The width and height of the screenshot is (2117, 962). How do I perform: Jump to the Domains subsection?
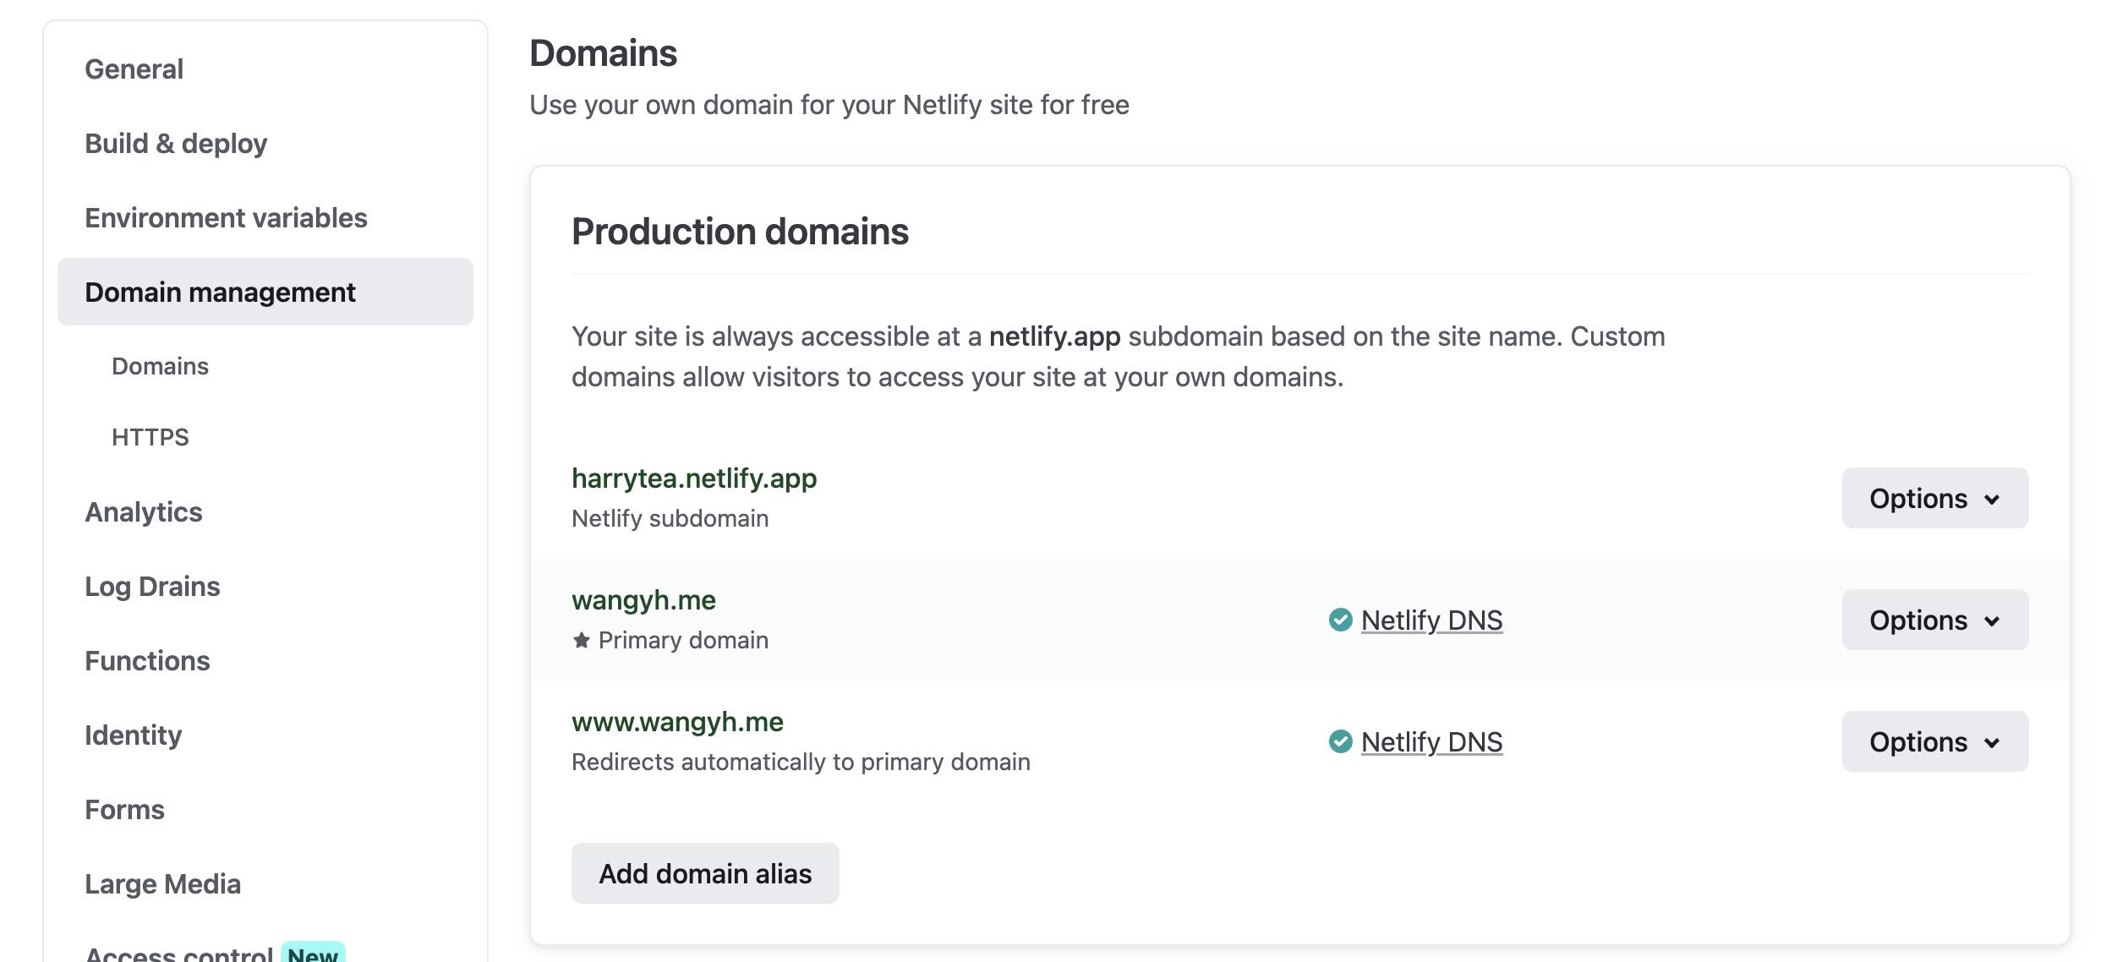pos(160,366)
